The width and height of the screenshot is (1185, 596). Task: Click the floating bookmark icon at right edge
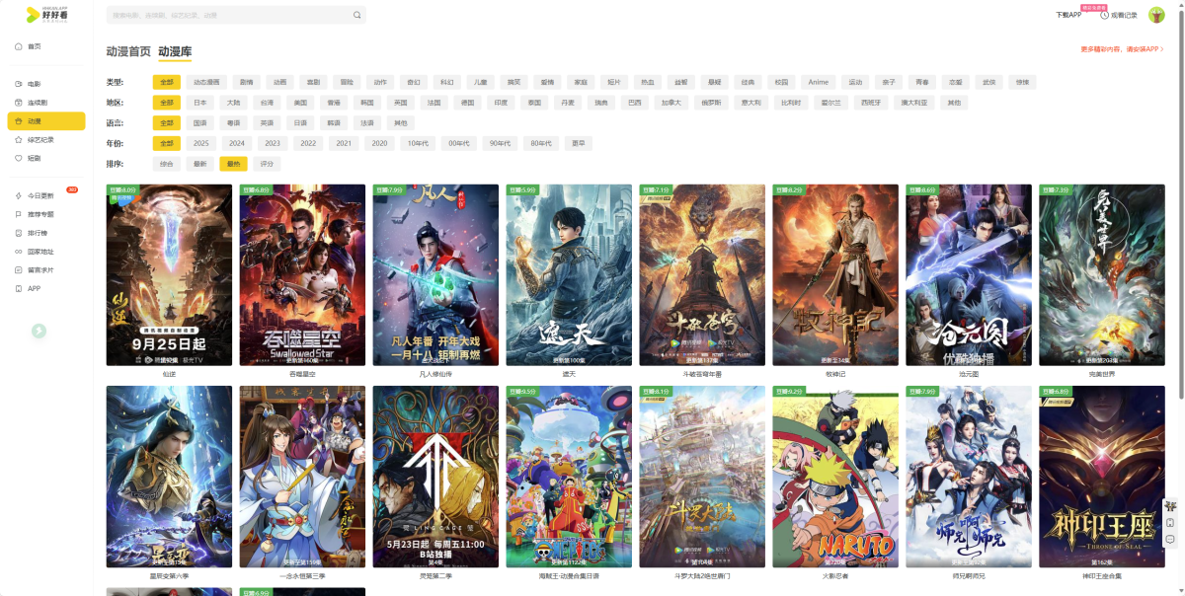click(1170, 522)
